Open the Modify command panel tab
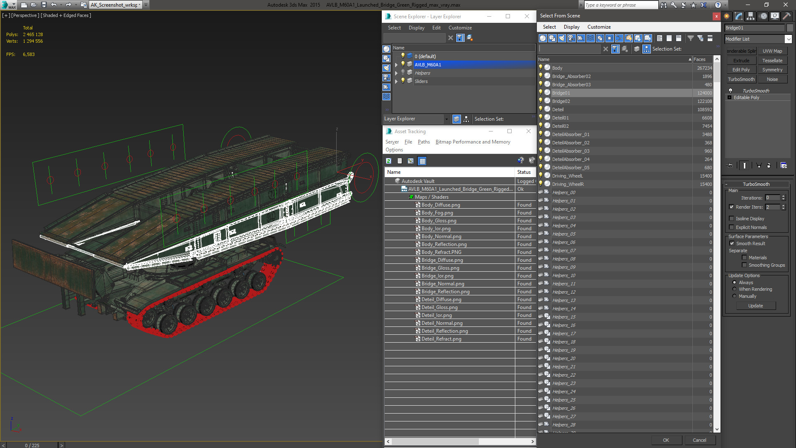Viewport: 796px width, 448px height. (739, 16)
